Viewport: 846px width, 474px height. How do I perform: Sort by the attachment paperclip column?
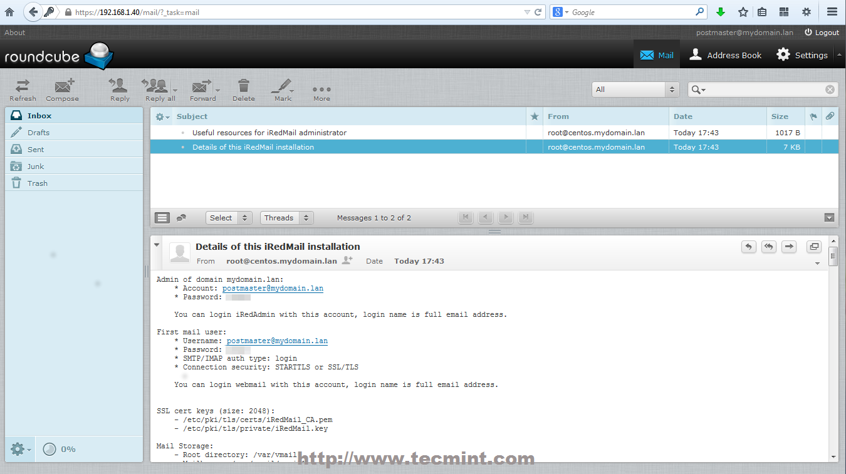[830, 116]
